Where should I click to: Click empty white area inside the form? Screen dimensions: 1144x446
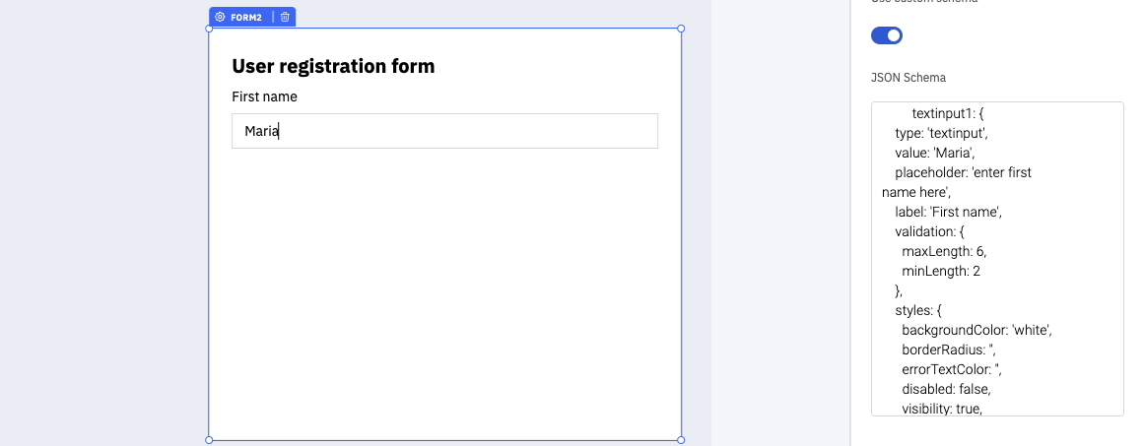click(x=444, y=295)
